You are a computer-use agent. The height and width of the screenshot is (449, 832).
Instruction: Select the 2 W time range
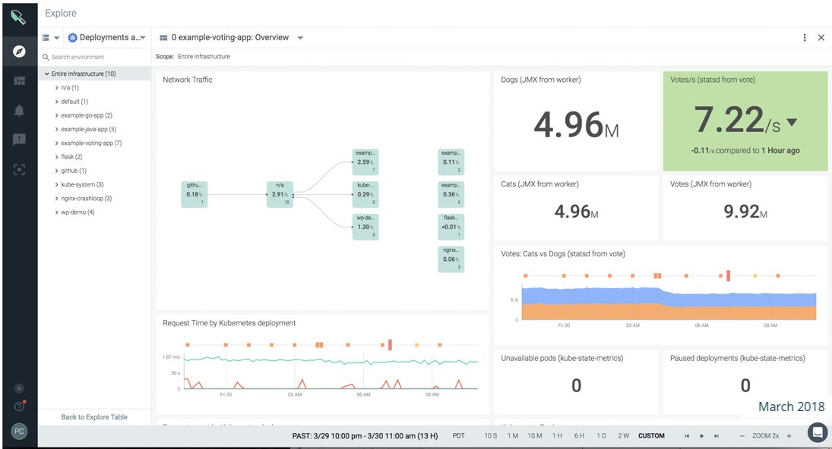(x=624, y=436)
